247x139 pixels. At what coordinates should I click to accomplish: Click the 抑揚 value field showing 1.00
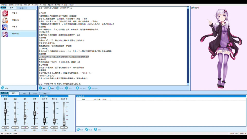pos(35,127)
